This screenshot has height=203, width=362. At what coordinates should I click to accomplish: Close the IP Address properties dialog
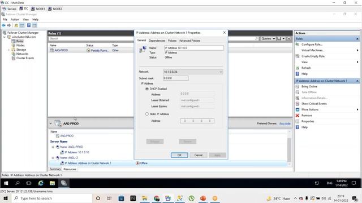click(x=224, y=33)
